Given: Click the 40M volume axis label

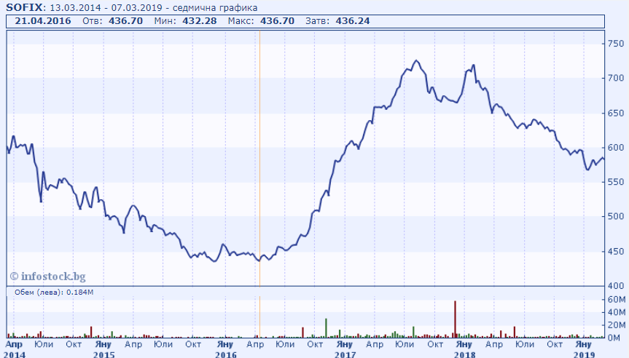Looking at the screenshot, I should click(x=617, y=312).
